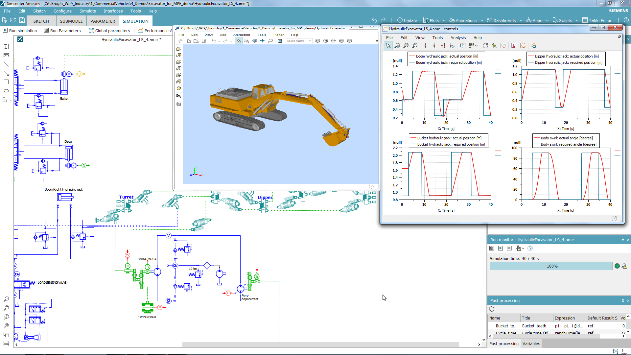
Task: Play the animation in the animation window
Action: click(333, 41)
